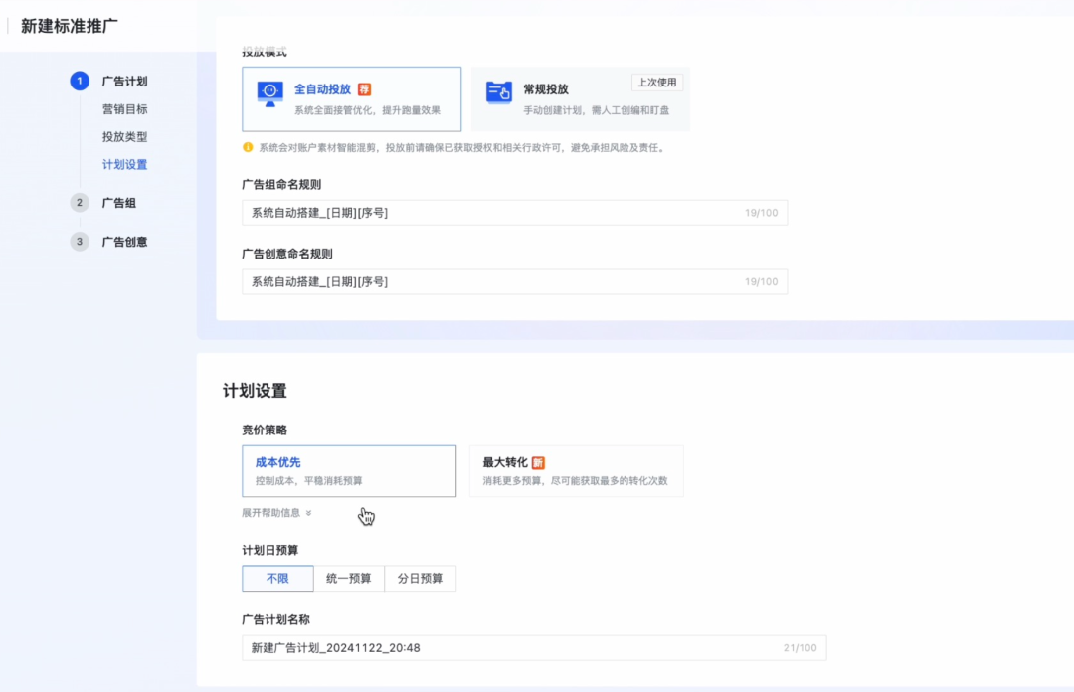The height and width of the screenshot is (692, 1074).
Task: Select 成本优先 bidding strategy
Action: [x=349, y=471]
